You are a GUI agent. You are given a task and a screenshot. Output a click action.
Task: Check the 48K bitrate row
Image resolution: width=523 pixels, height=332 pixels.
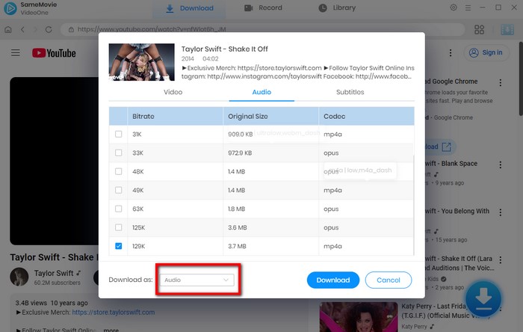pos(118,171)
